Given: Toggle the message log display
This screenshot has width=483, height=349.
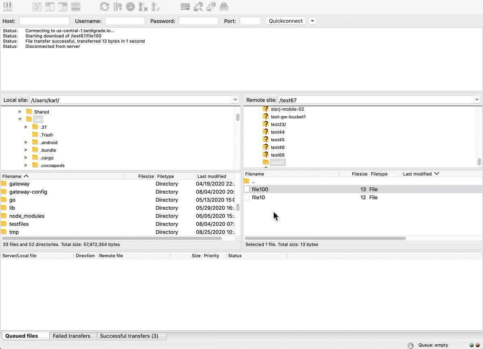Looking at the screenshot, I should 37,6.
